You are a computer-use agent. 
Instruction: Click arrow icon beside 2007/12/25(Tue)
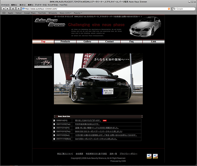54,124
